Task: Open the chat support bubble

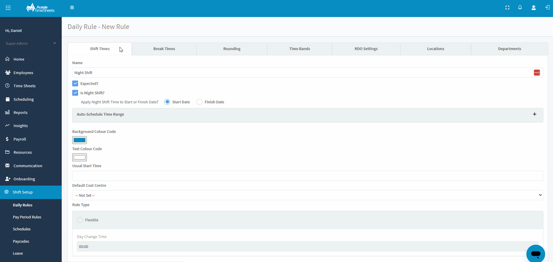Action: pyautogui.click(x=536, y=254)
